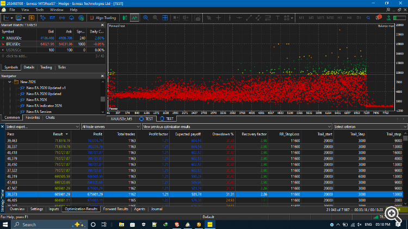Viewport: 408px width, 229px height.
Task: Select New EA Indicator 2026 in Navigator
Action: (x=44, y=106)
